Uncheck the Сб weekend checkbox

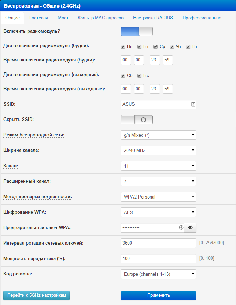tap(123, 76)
